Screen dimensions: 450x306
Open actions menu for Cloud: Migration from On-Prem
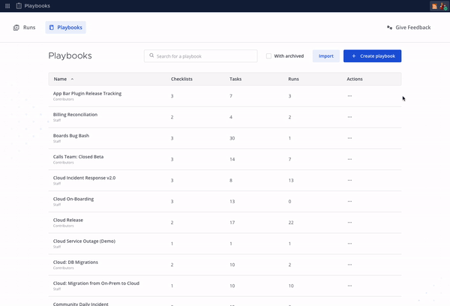click(349, 286)
